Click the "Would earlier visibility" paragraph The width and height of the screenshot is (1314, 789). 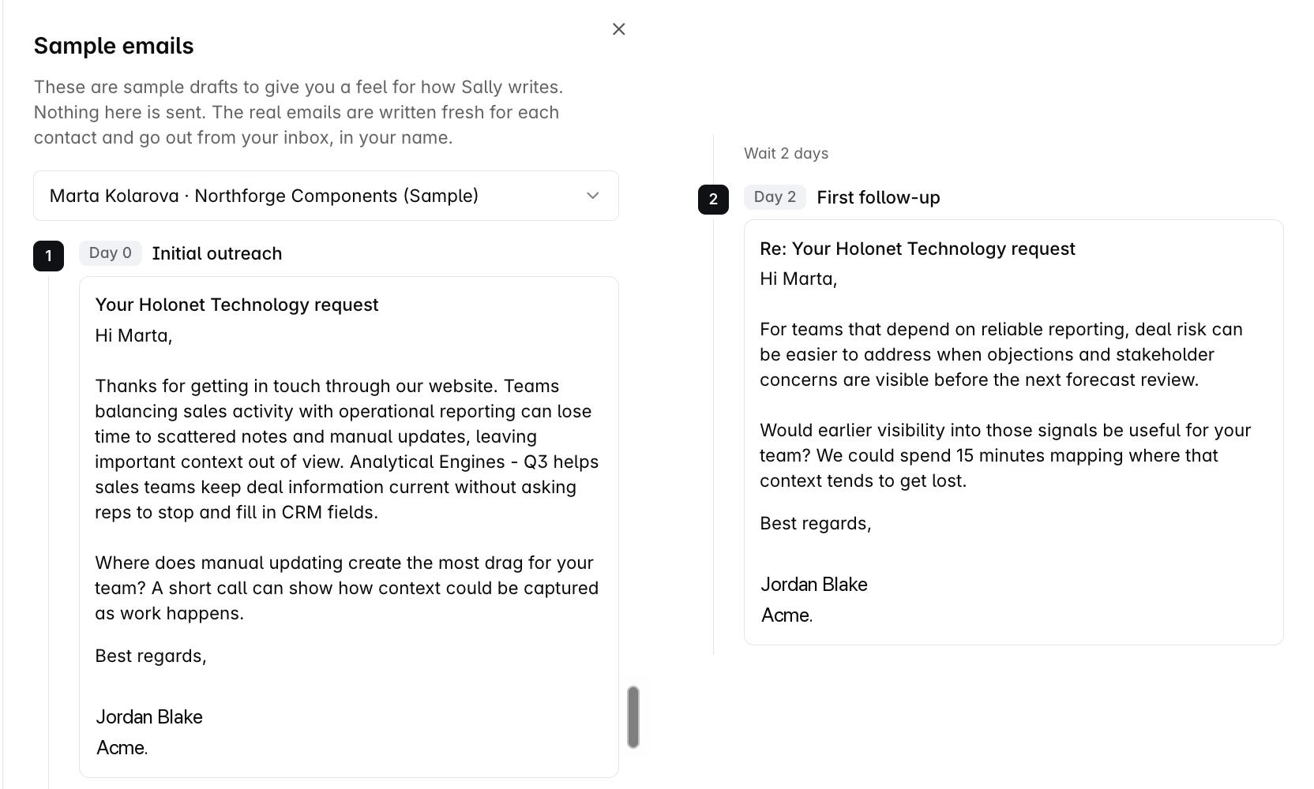pos(1005,455)
